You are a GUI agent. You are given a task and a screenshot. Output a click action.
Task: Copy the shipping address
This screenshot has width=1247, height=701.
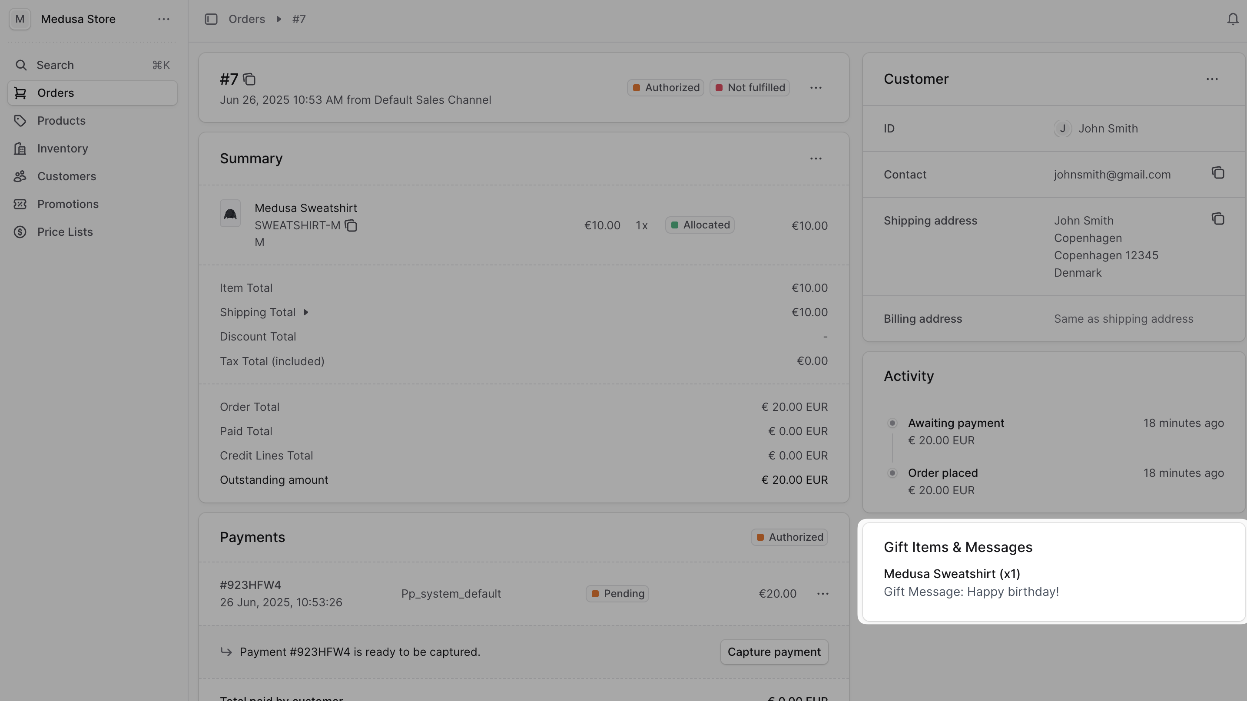tap(1218, 218)
